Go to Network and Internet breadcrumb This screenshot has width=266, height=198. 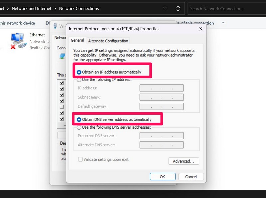click(x=32, y=9)
